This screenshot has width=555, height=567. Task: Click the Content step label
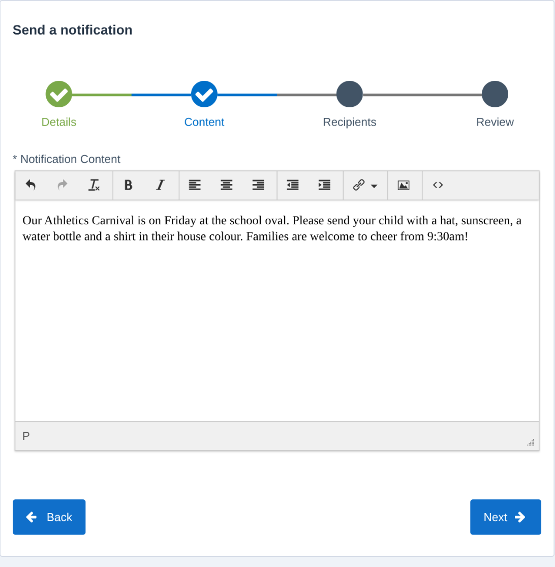204,122
